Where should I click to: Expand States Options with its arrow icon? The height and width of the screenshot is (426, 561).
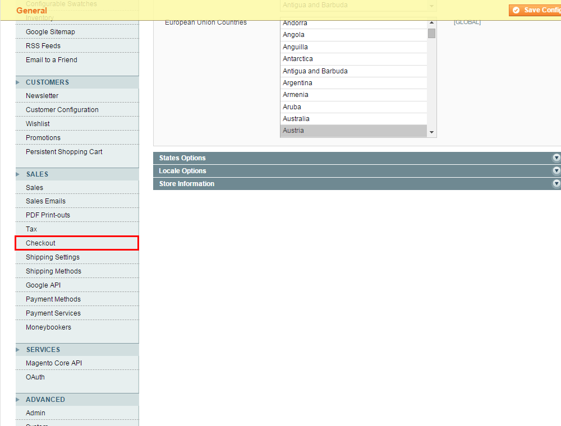tap(557, 158)
